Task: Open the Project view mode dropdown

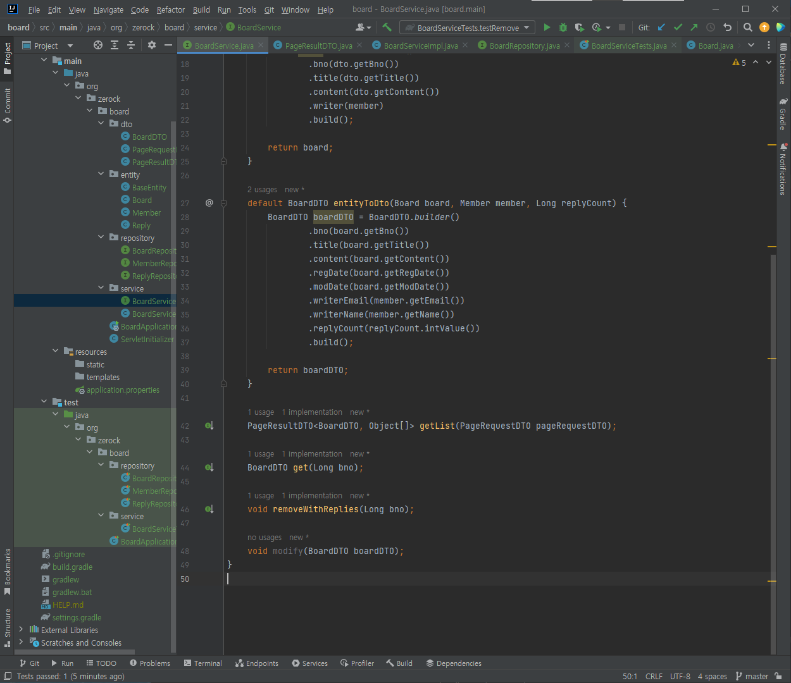Action: coord(48,46)
